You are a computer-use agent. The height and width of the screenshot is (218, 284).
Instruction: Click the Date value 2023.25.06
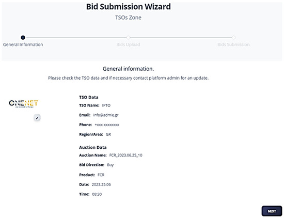101,184
